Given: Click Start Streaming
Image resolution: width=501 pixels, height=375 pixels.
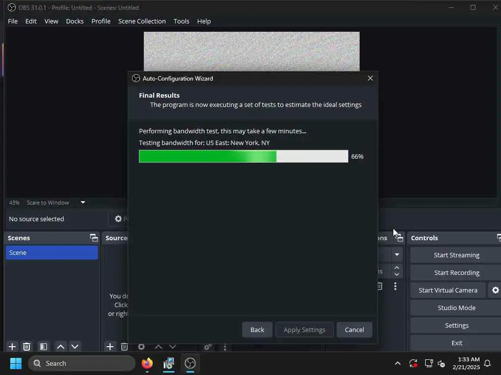Looking at the screenshot, I should tap(456, 255).
